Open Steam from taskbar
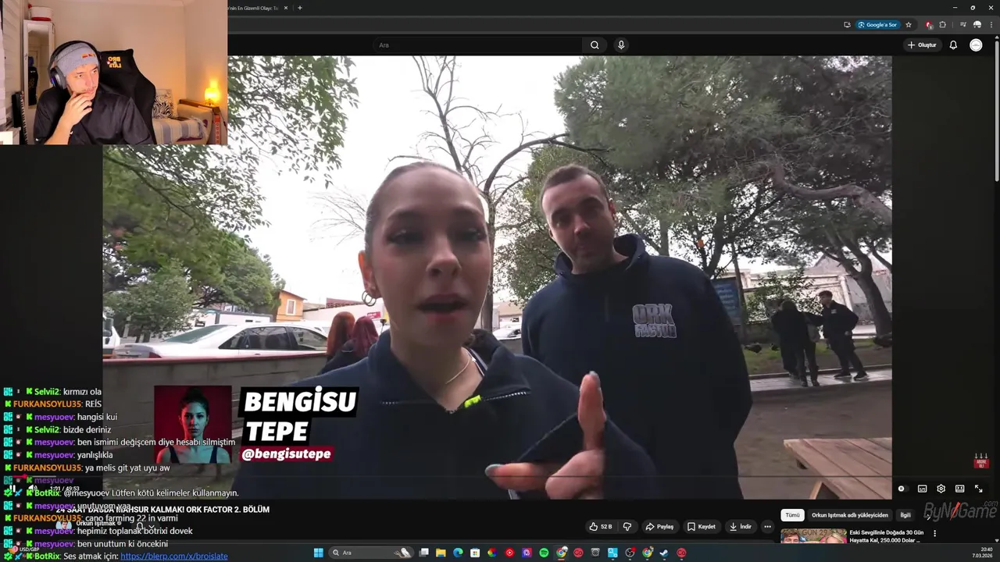This screenshot has width=1000, height=562. pyautogui.click(x=664, y=553)
